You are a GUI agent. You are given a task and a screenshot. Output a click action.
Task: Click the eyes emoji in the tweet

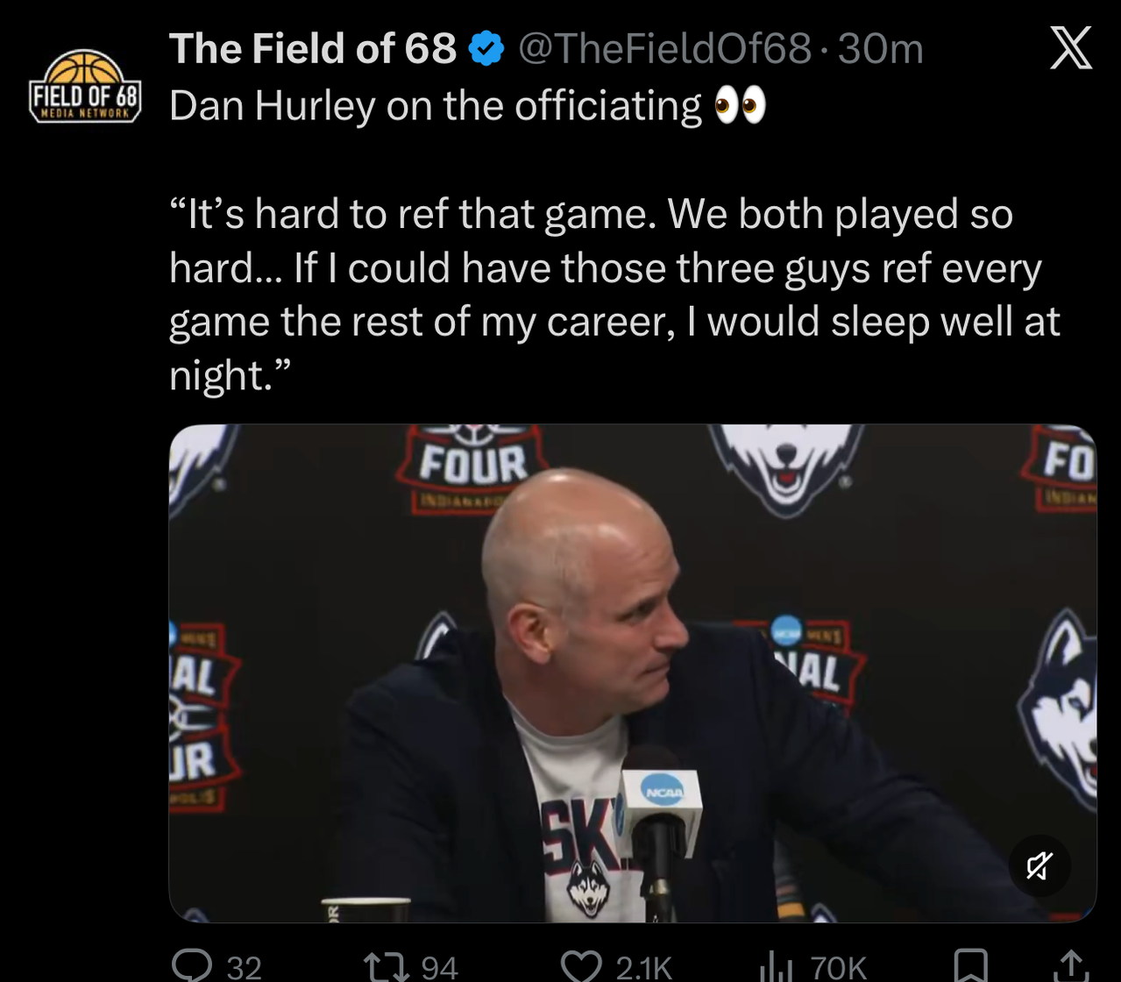[x=741, y=105]
